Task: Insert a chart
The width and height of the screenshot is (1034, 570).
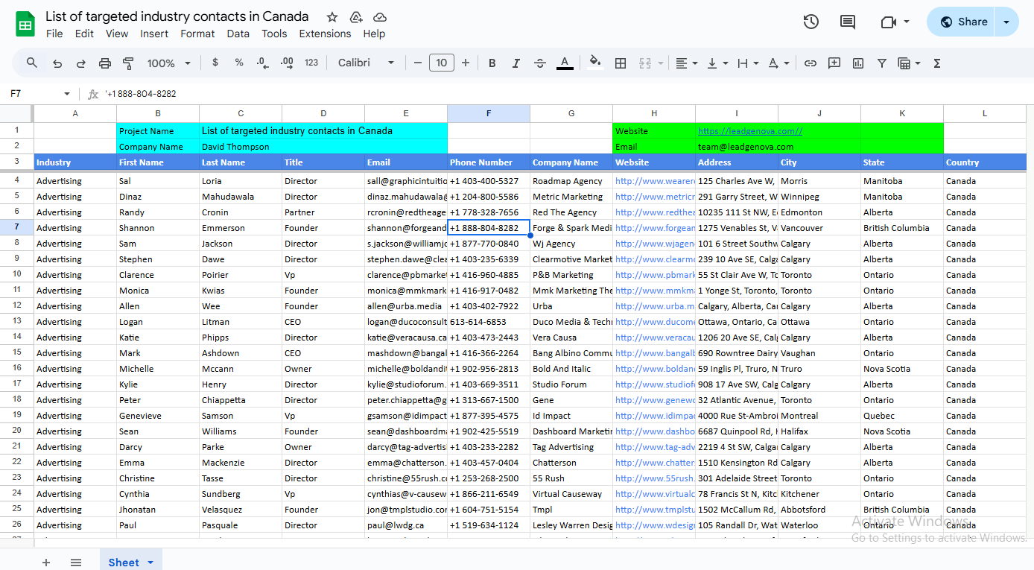Action: coord(858,63)
